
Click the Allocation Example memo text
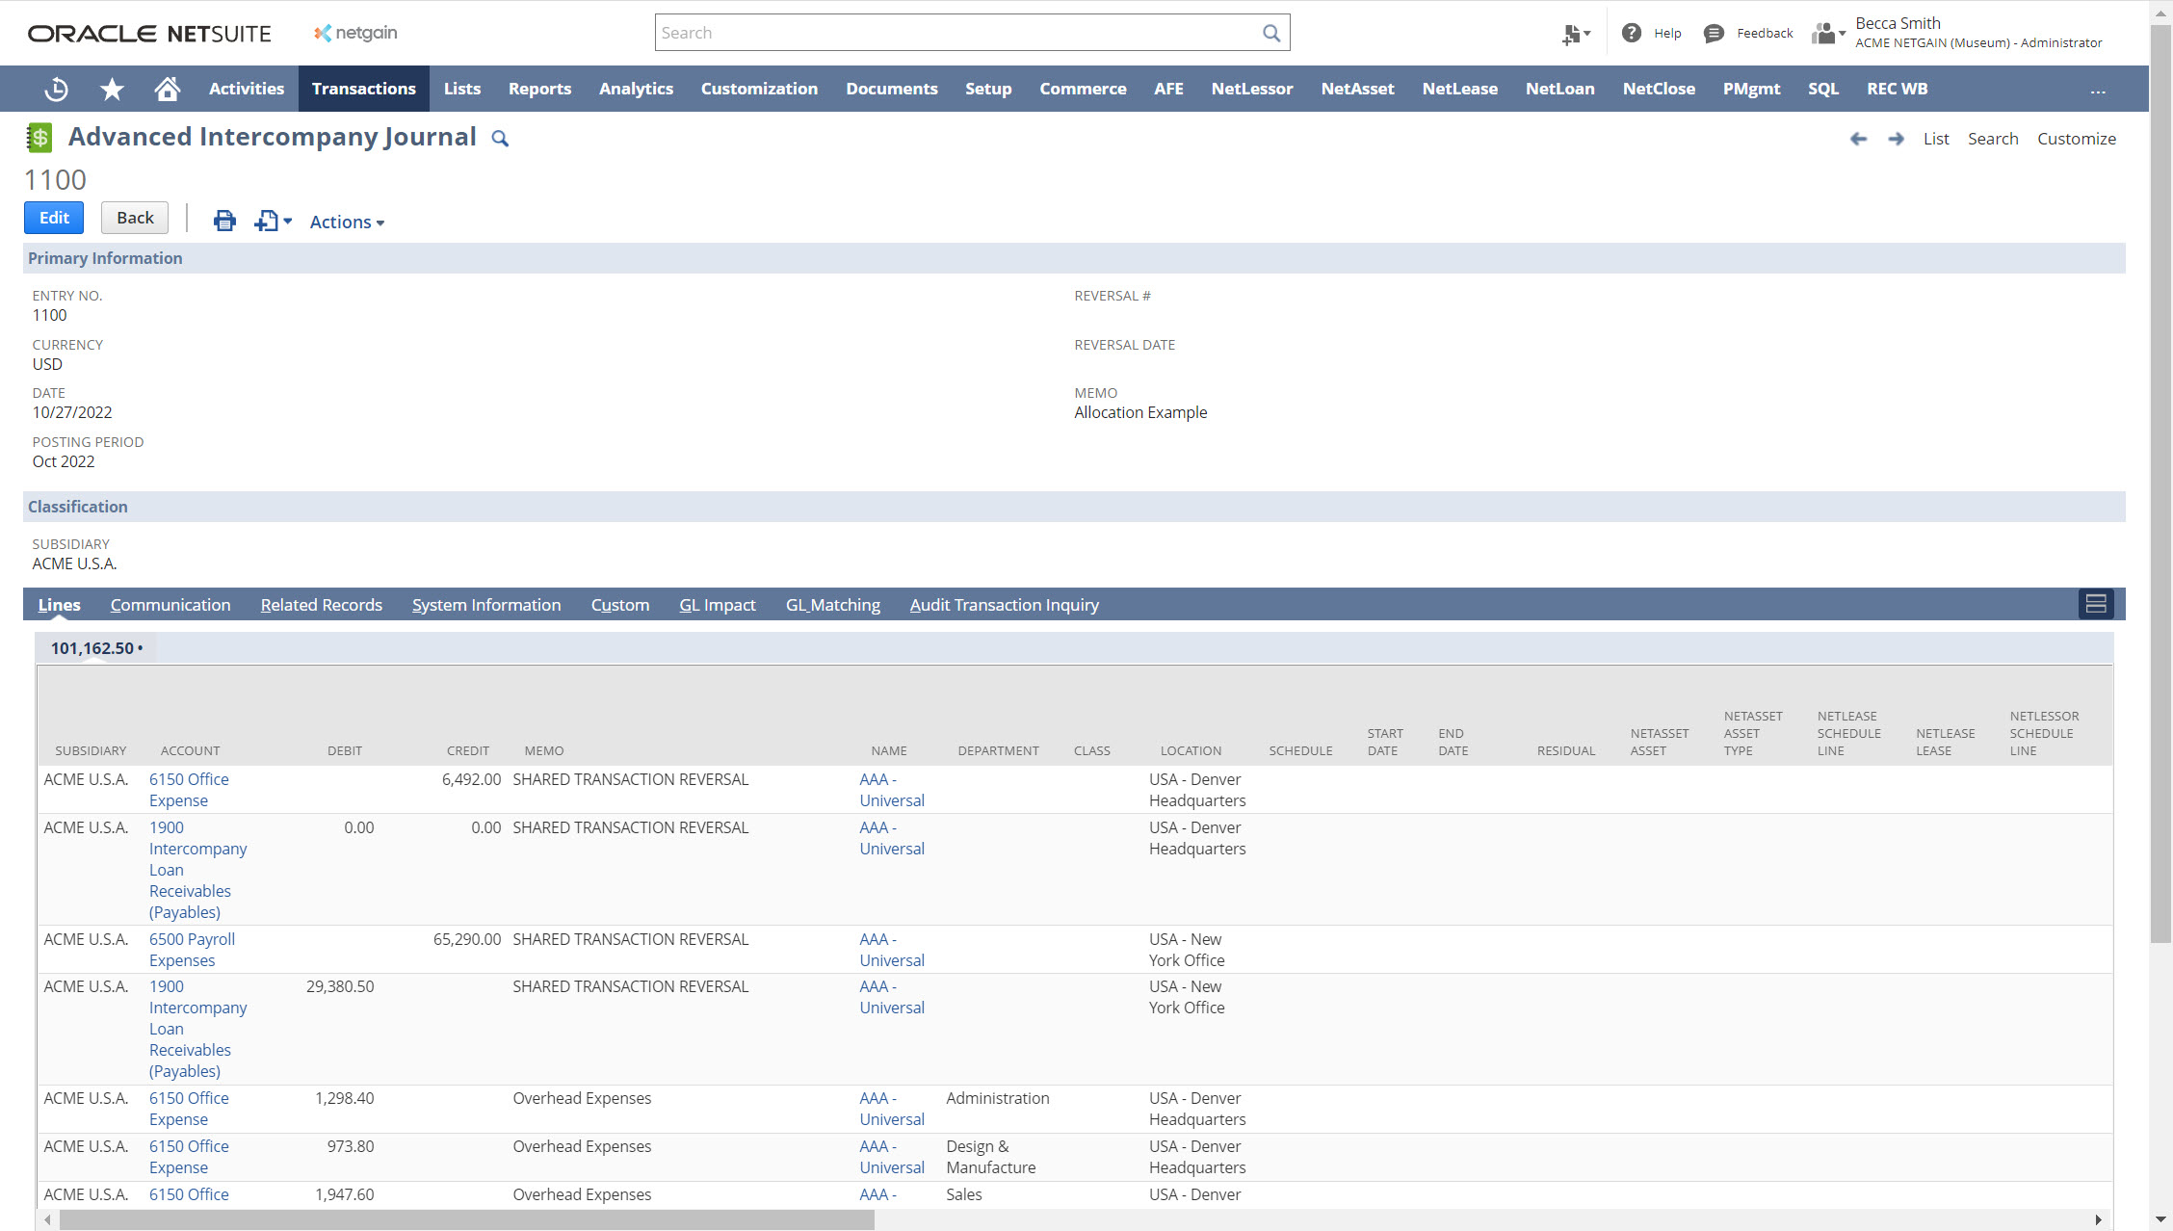[x=1140, y=412]
